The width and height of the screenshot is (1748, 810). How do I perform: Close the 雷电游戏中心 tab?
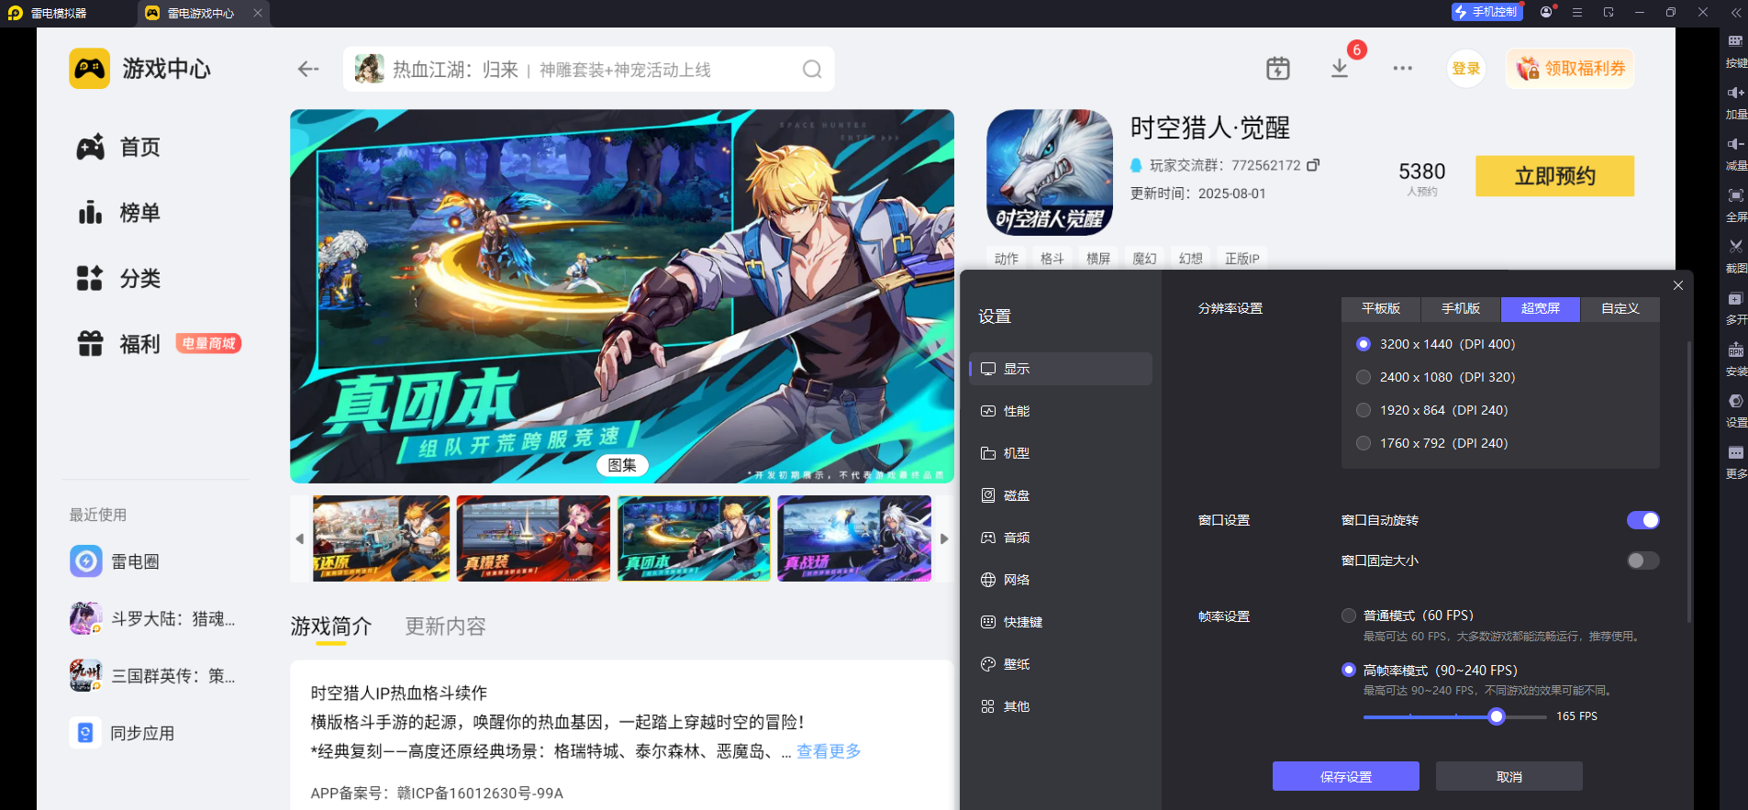258,13
